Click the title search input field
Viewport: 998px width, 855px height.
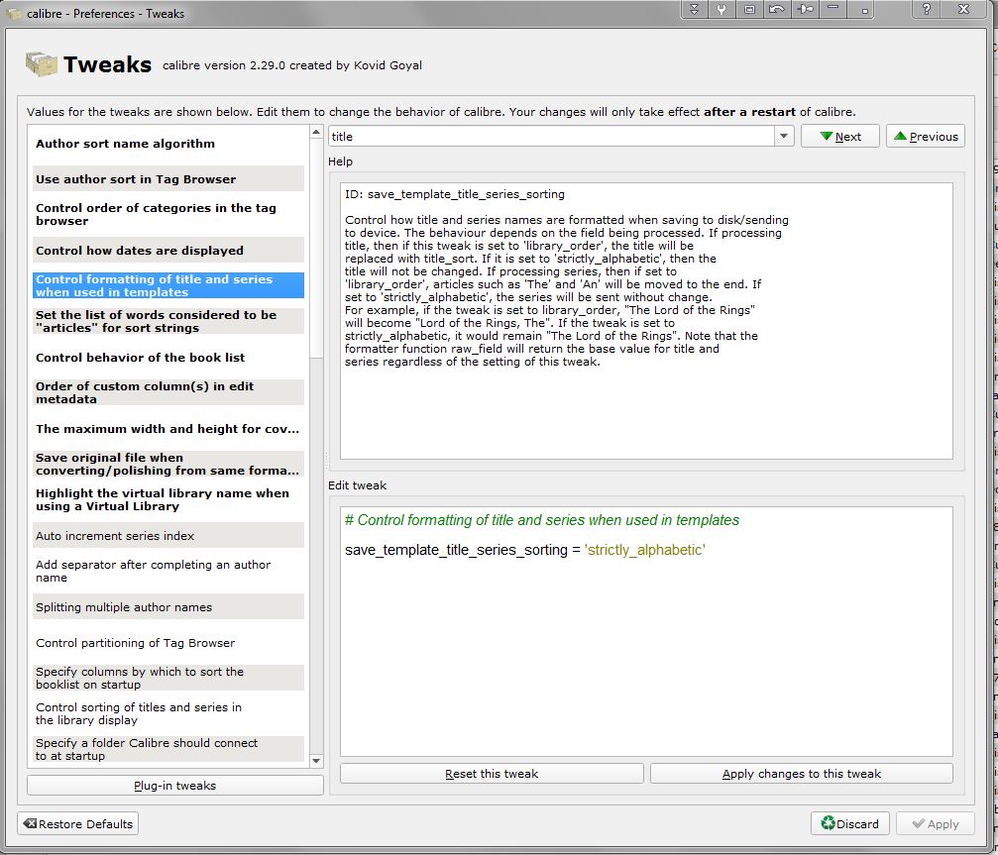point(551,136)
